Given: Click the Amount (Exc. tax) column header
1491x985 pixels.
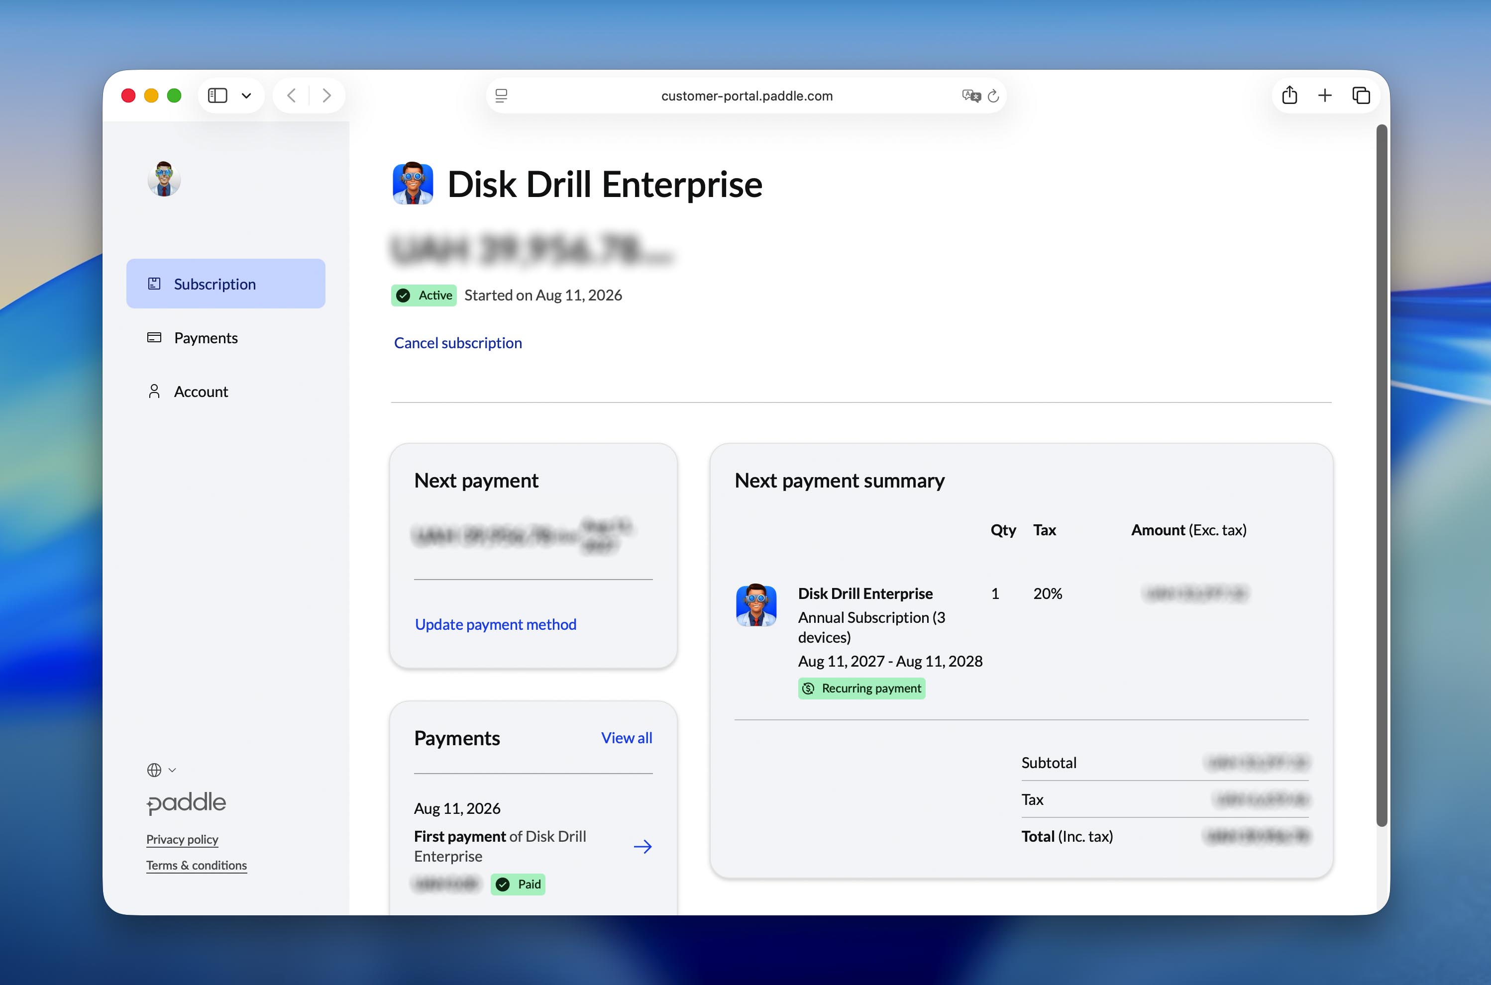Looking at the screenshot, I should pos(1189,530).
